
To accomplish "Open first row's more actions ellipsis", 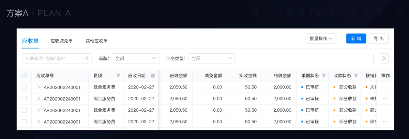I will point(385,87).
